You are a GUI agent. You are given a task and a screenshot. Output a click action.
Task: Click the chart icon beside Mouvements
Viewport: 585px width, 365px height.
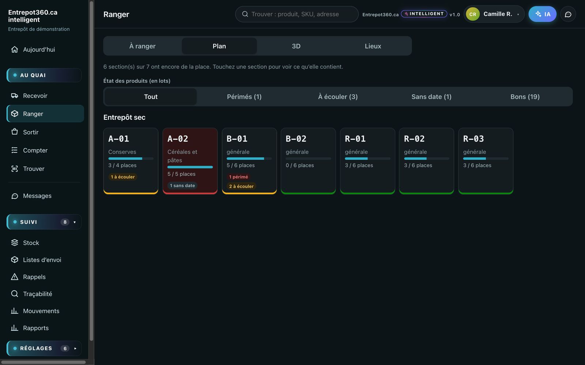click(x=15, y=311)
